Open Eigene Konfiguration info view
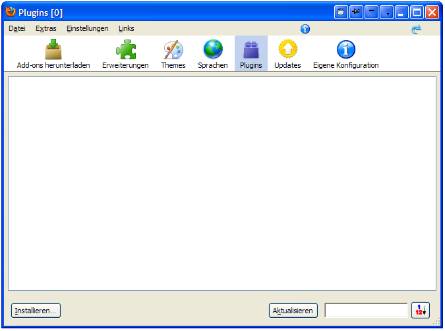Image resolution: width=445 pixels, height=331 pixels. (x=345, y=54)
